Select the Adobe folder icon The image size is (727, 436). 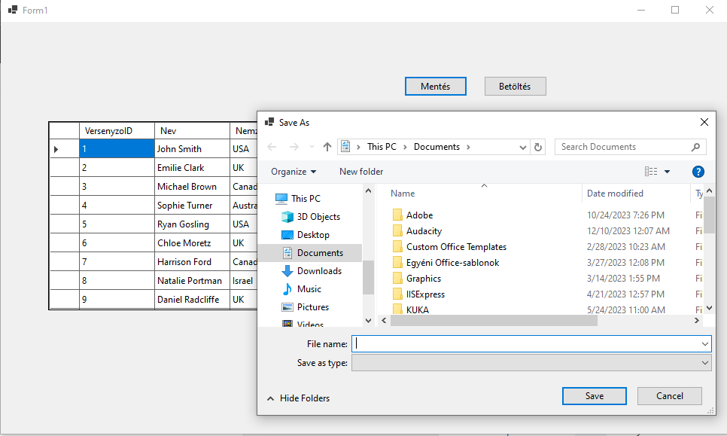(x=397, y=215)
